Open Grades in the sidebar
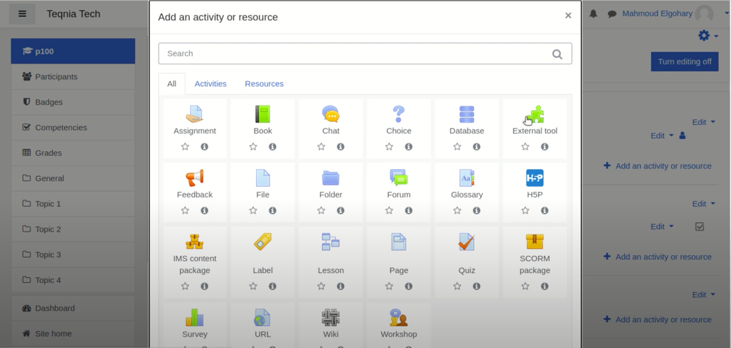Image resolution: width=731 pixels, height=348 pixels. click(73, 153)
